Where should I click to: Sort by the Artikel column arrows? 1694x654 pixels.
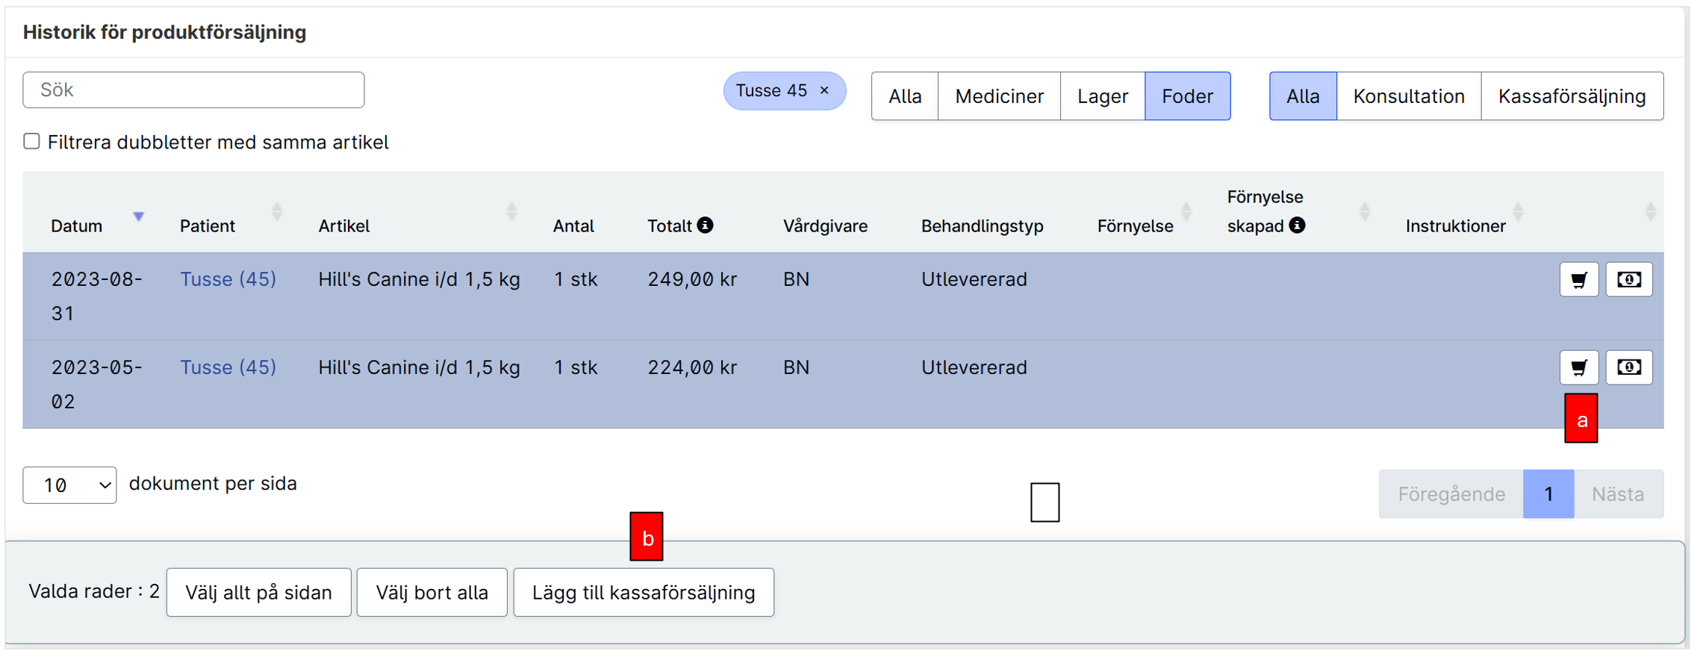[511, 212]
